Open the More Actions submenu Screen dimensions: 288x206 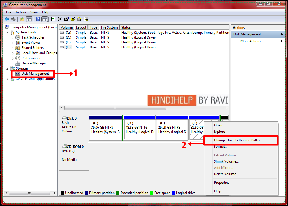click(258, 41)
